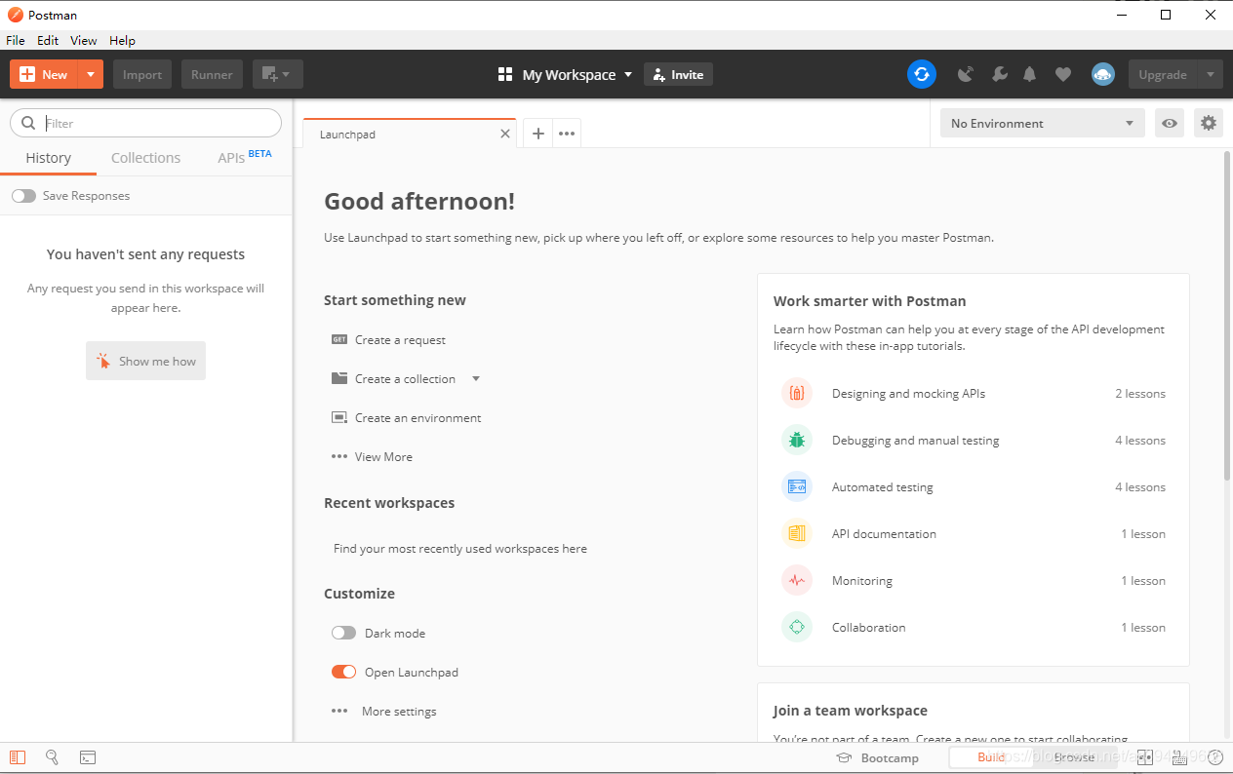Add a new tab with plus button
Screen dimensions: 1233x774
(537, 134)
